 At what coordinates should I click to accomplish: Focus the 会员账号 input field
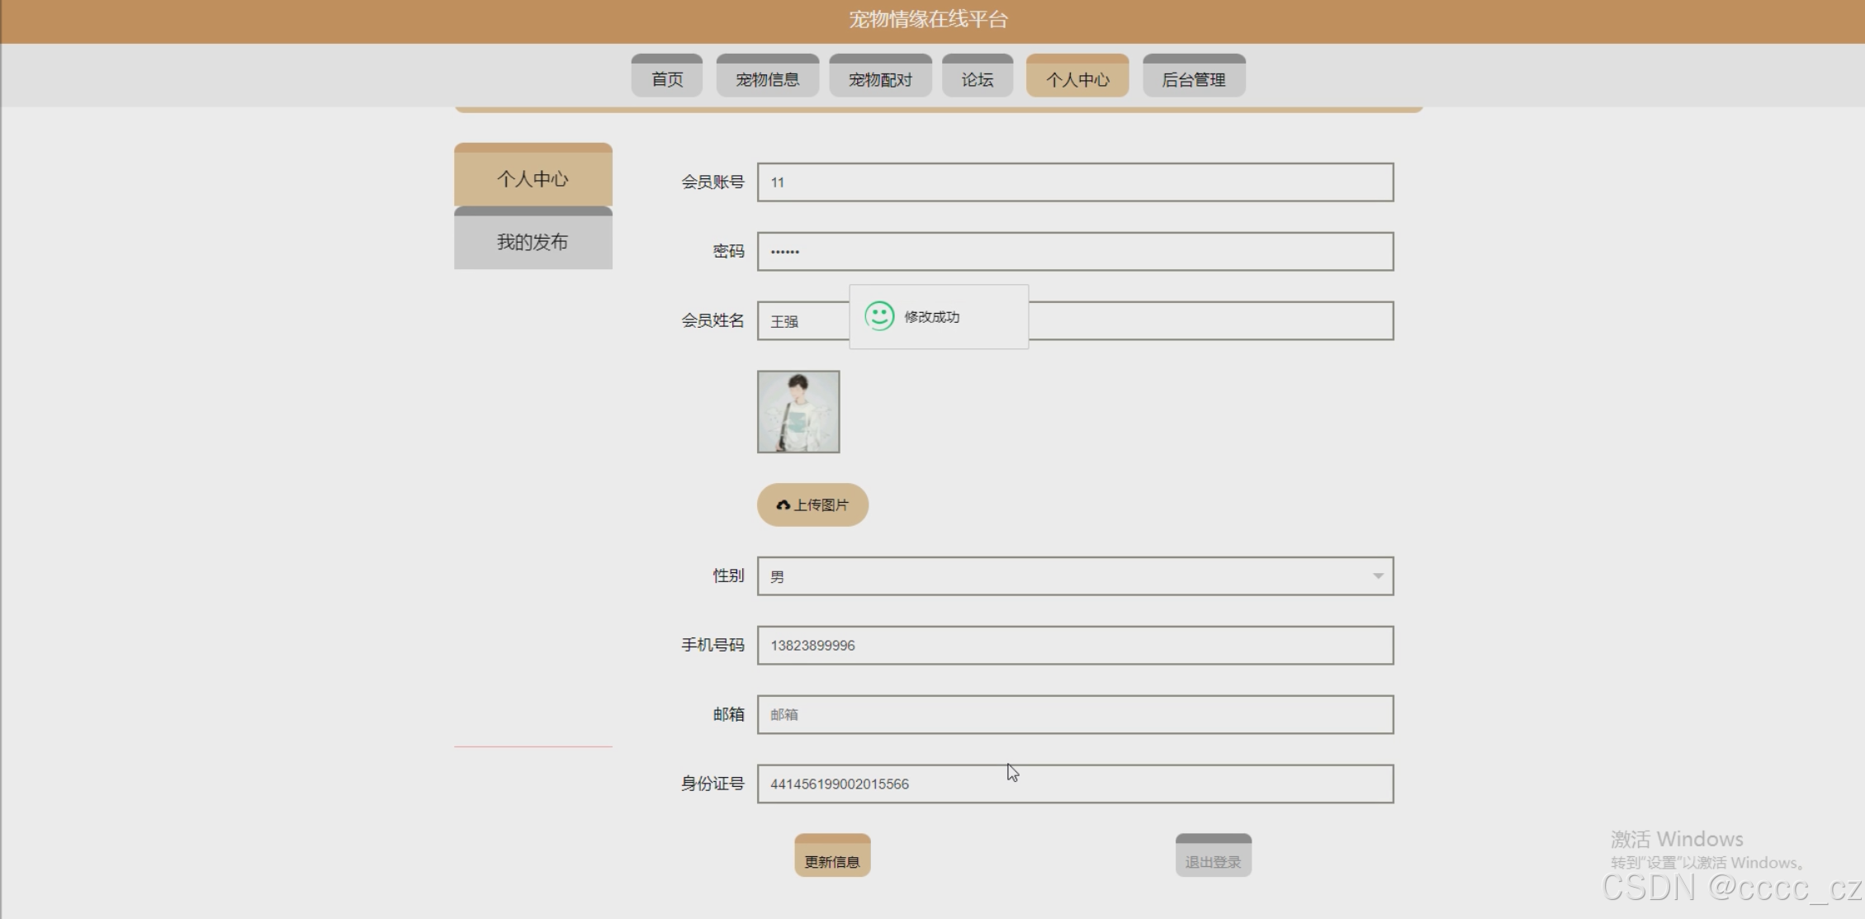pos(1075,182)
